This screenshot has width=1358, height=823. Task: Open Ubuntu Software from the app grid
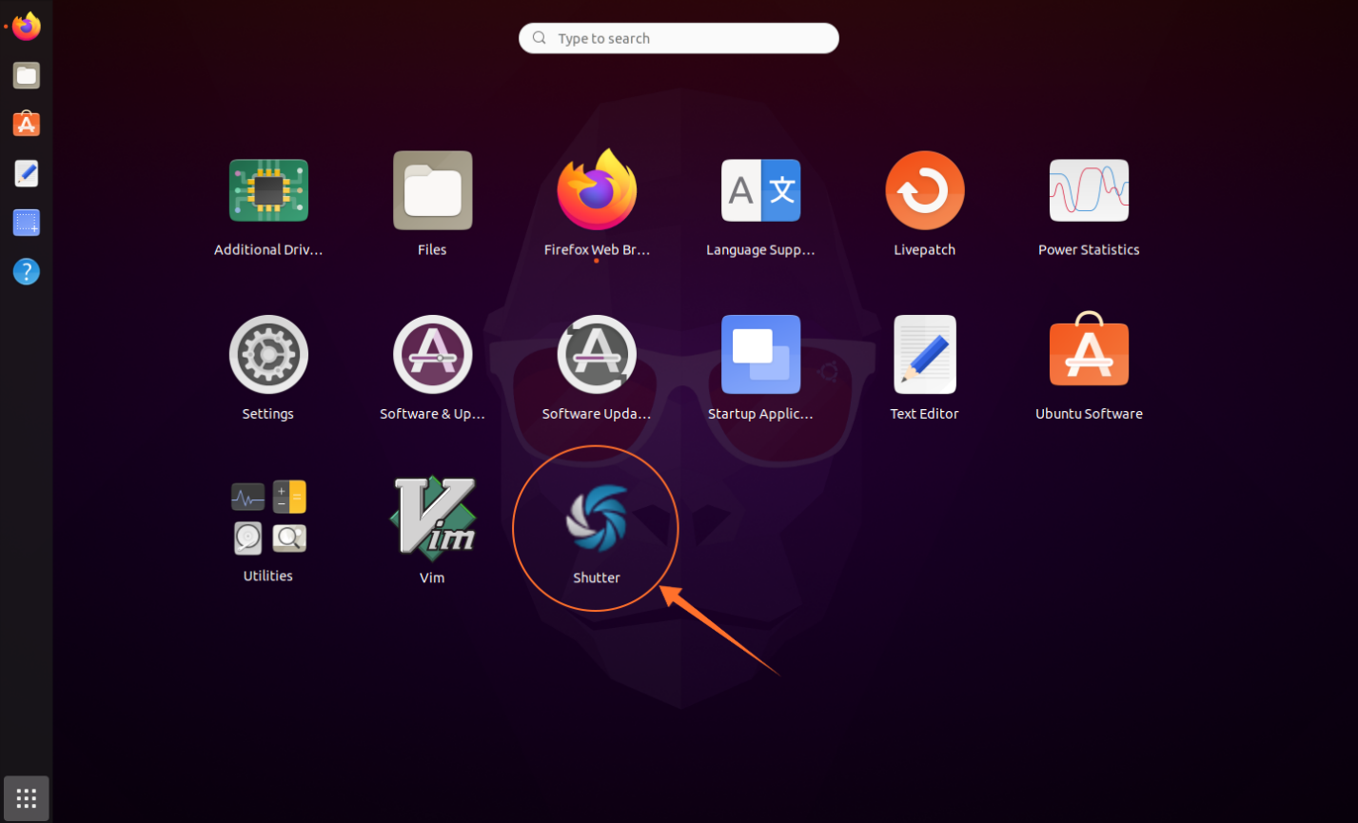pos(1089,349)
